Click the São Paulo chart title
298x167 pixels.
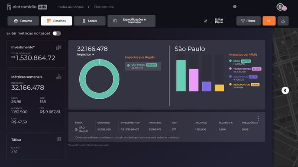point(190,49)
